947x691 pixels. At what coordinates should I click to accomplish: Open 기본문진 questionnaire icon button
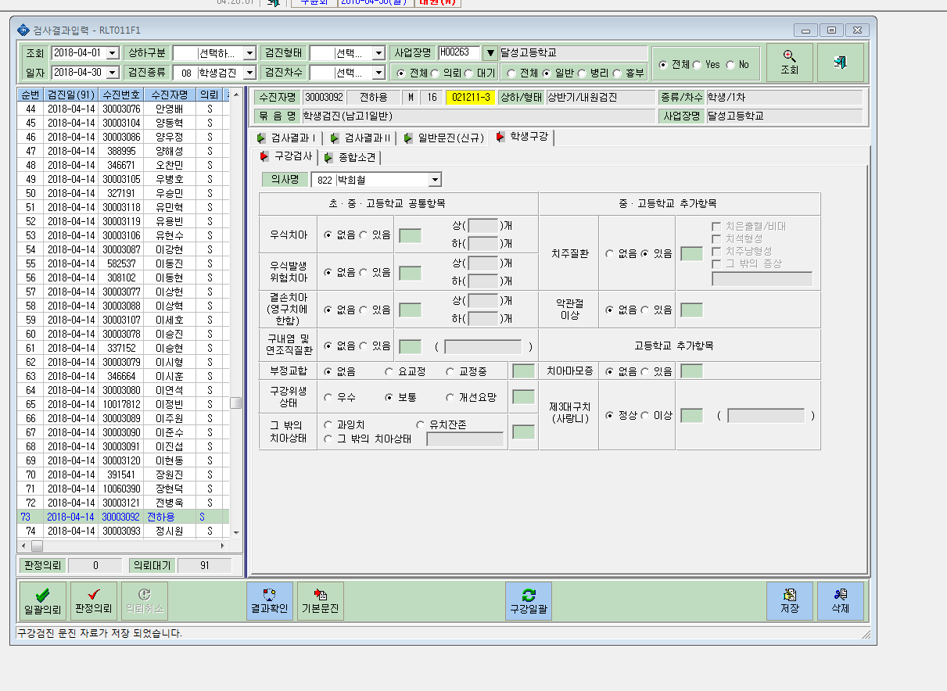[319, 600]
